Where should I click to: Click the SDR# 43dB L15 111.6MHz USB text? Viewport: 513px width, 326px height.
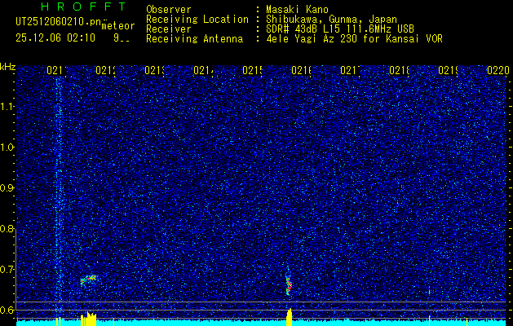[340, 29]
